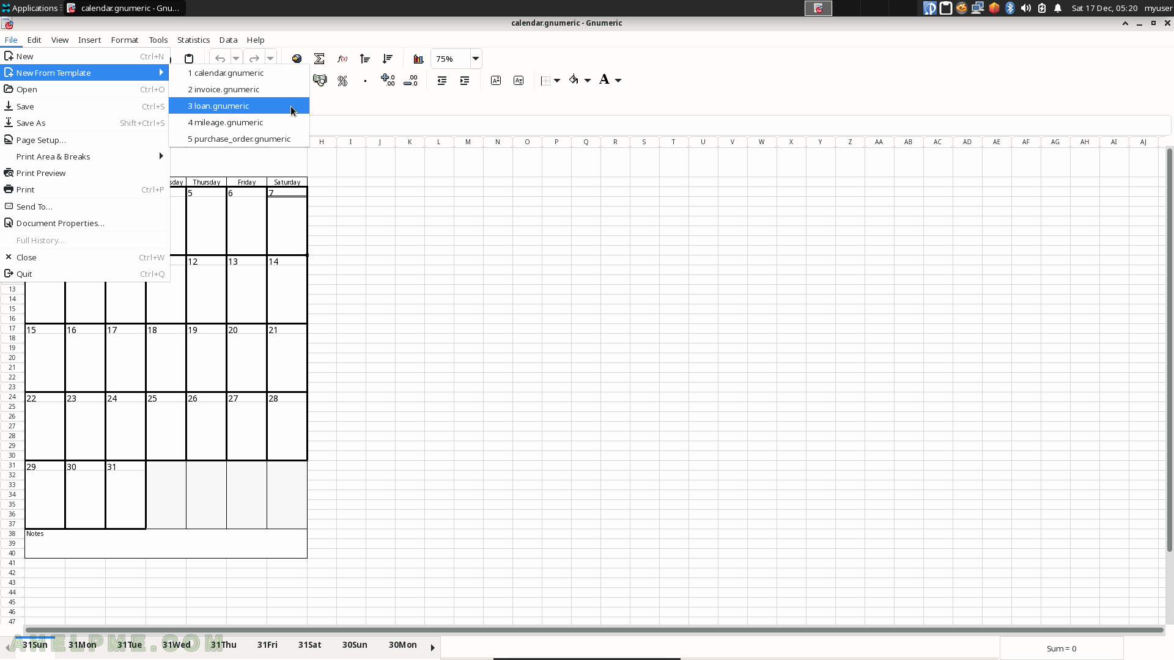
Task: Choose loan.gnumeric template
Action: click(239, 106)
